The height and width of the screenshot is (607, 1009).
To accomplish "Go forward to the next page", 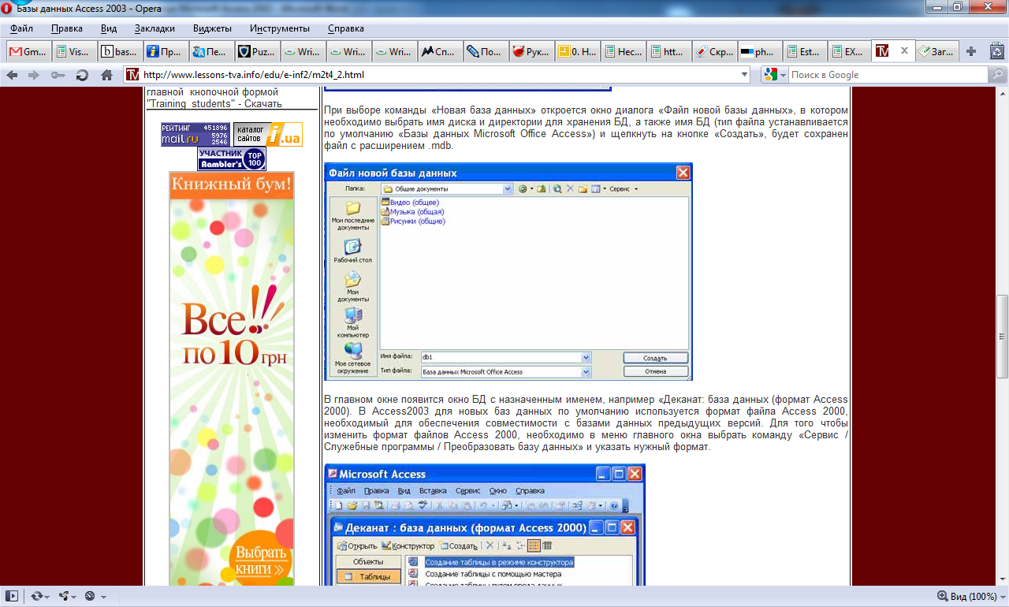I will pyautogui.click(x=34, y=75).
